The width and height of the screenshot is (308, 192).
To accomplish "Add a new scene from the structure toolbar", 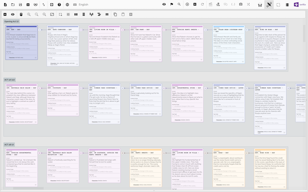I will click(x=5, y=14).
